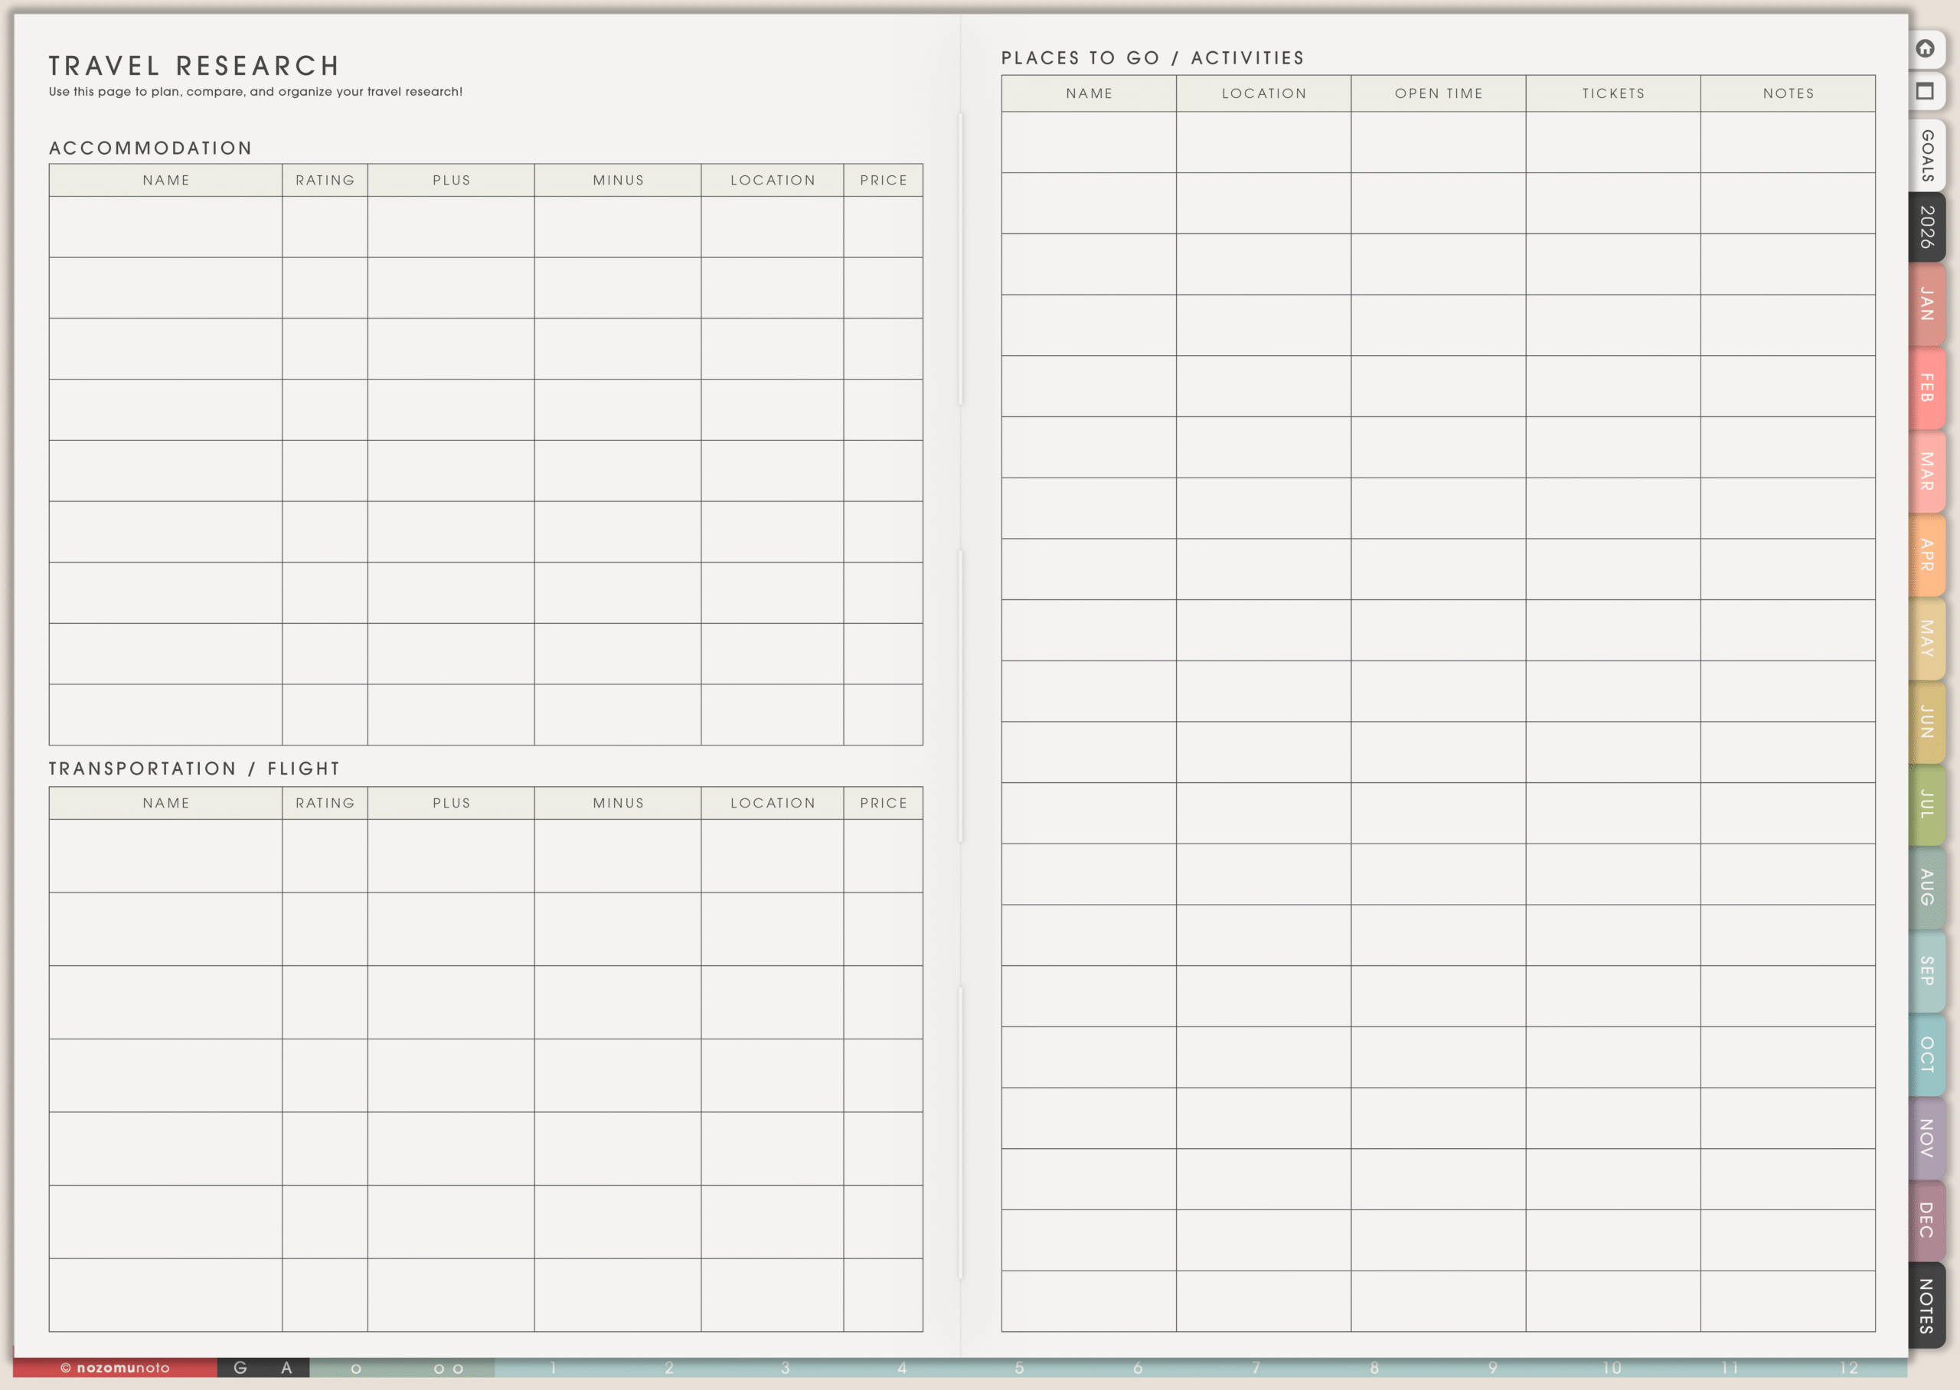Click the single circle icon in bottom bar

click(x=356, y=1369)
